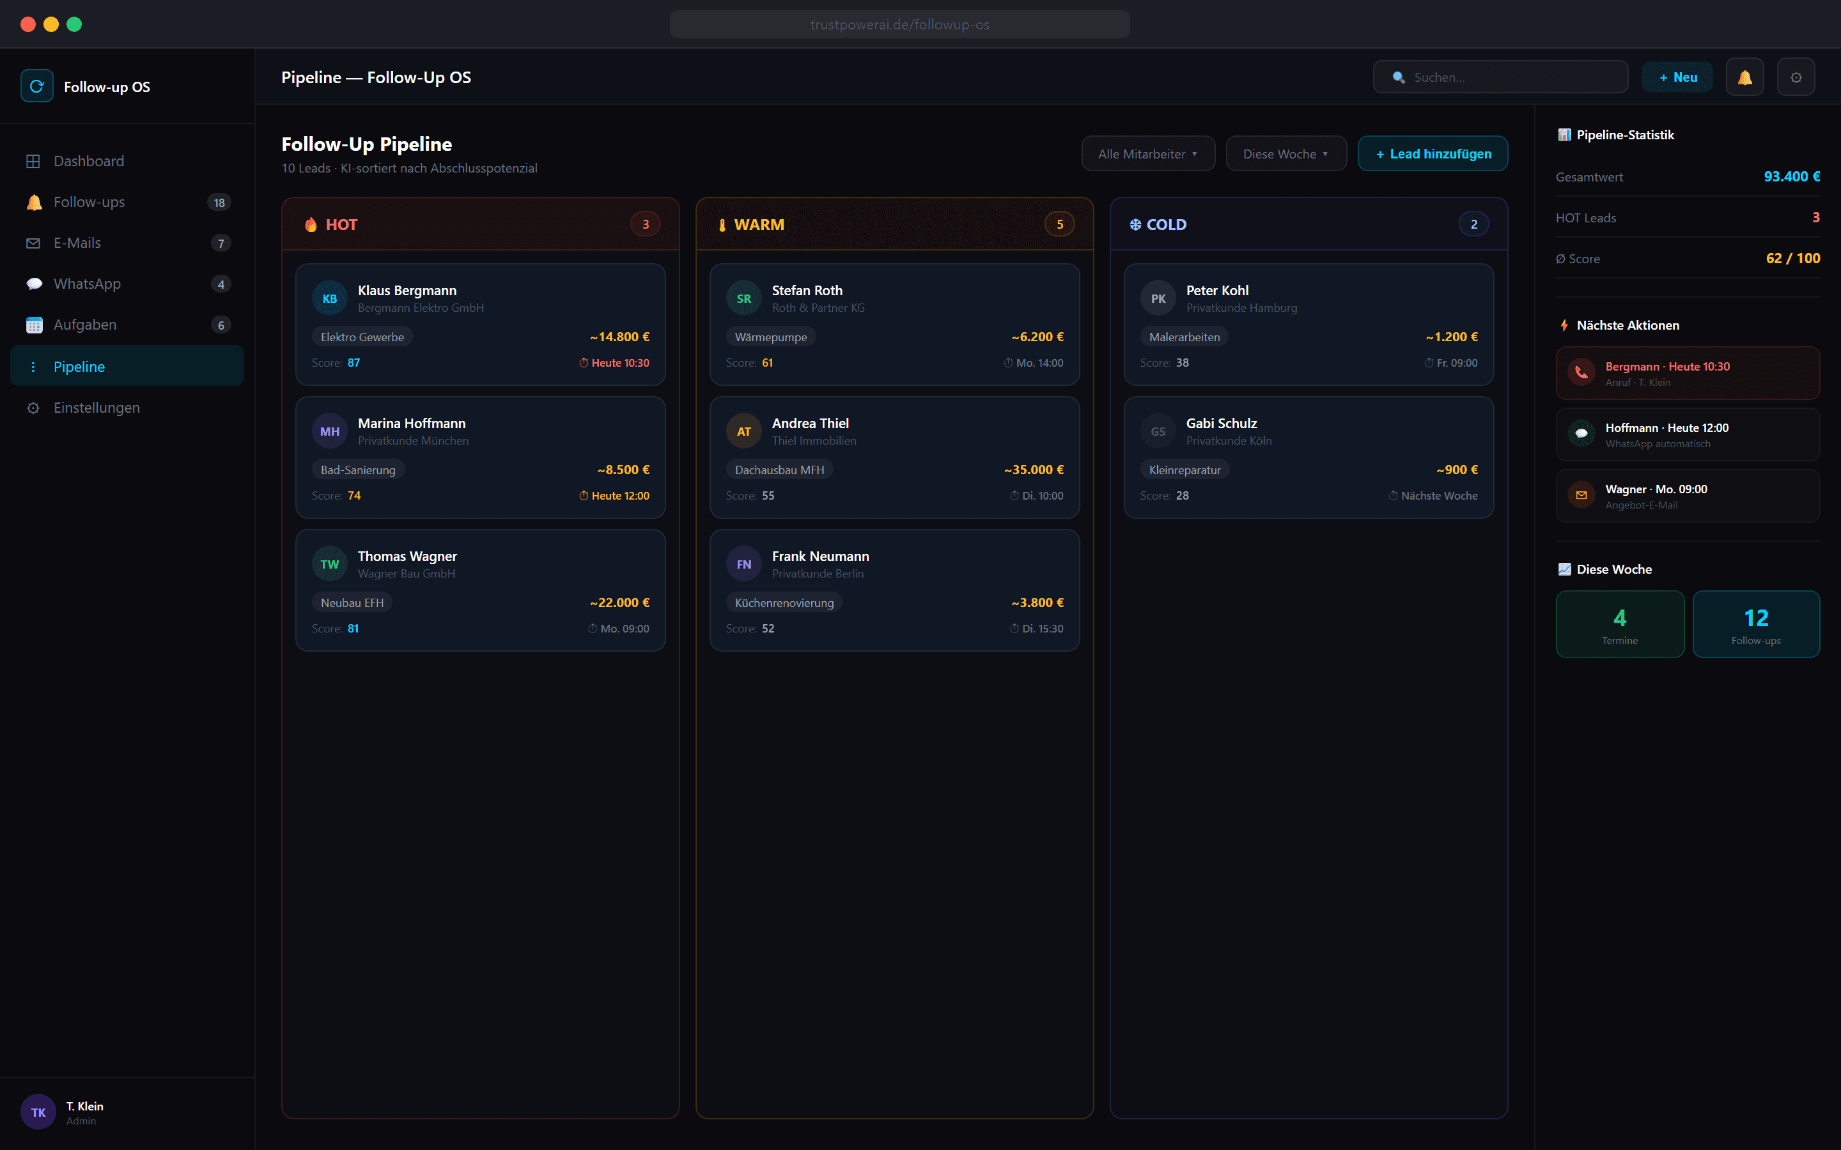Click the Follow-ups badge showing 18
1841x1150 pixels.
(x=219, y=203)
